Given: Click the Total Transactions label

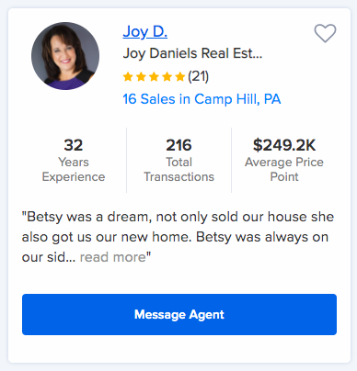Looking at the screenshot, I should (x=178, y=169).
